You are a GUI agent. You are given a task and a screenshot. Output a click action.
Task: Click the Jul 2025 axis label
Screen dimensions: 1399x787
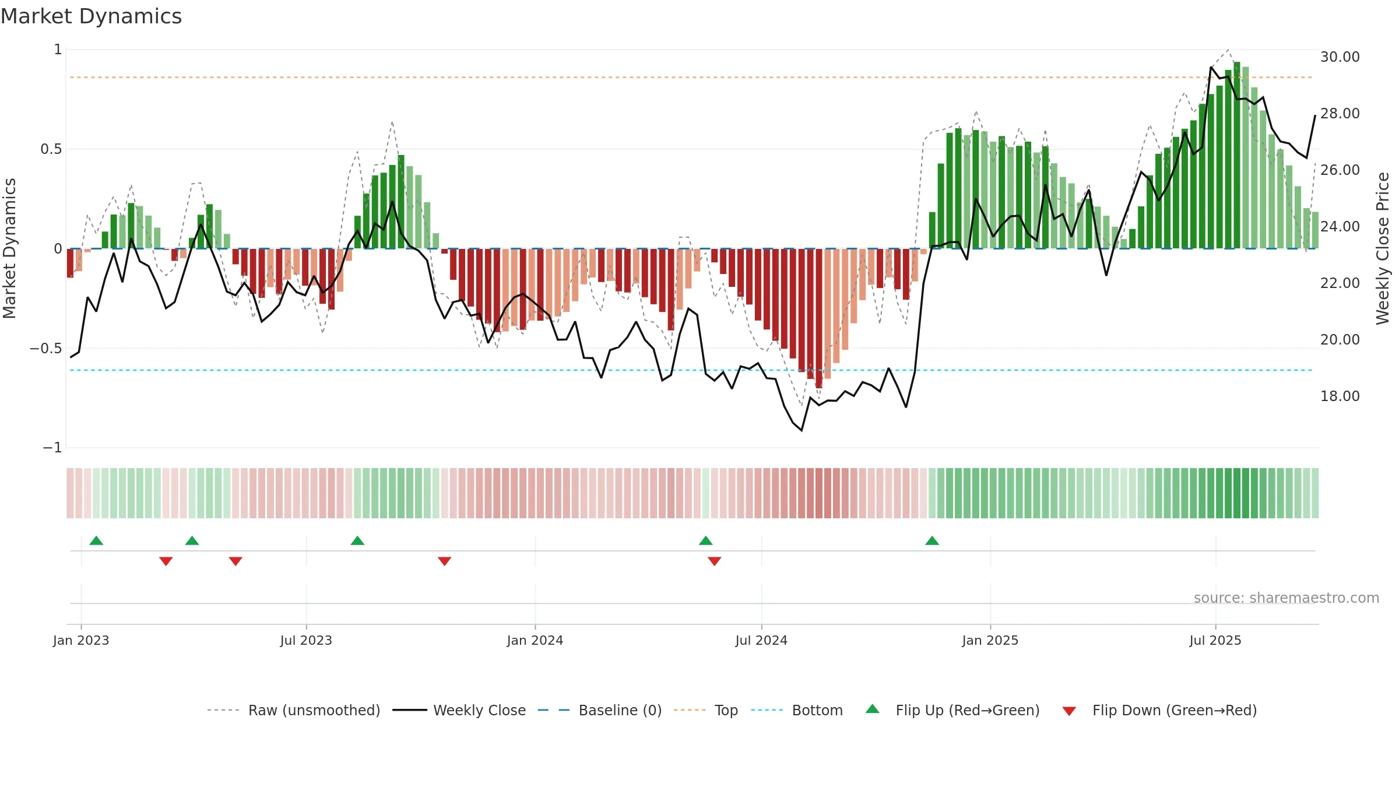(x=1215, y=640)
